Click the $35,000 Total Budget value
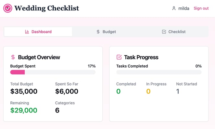Viewport: 215px width, 129px height. (24, 91)
